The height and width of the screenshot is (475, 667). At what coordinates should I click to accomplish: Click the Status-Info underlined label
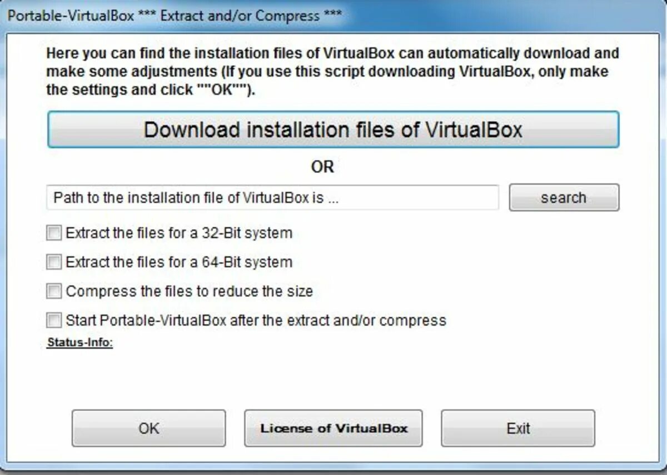79,342
